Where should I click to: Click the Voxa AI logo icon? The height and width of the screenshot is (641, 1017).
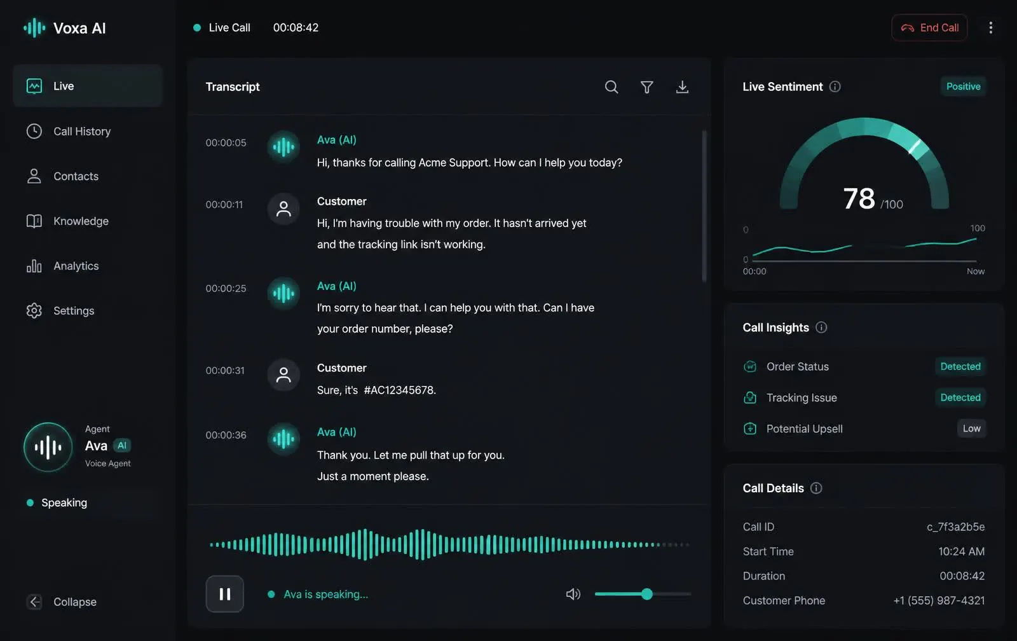pyautogui.click(x=34, y=28)
